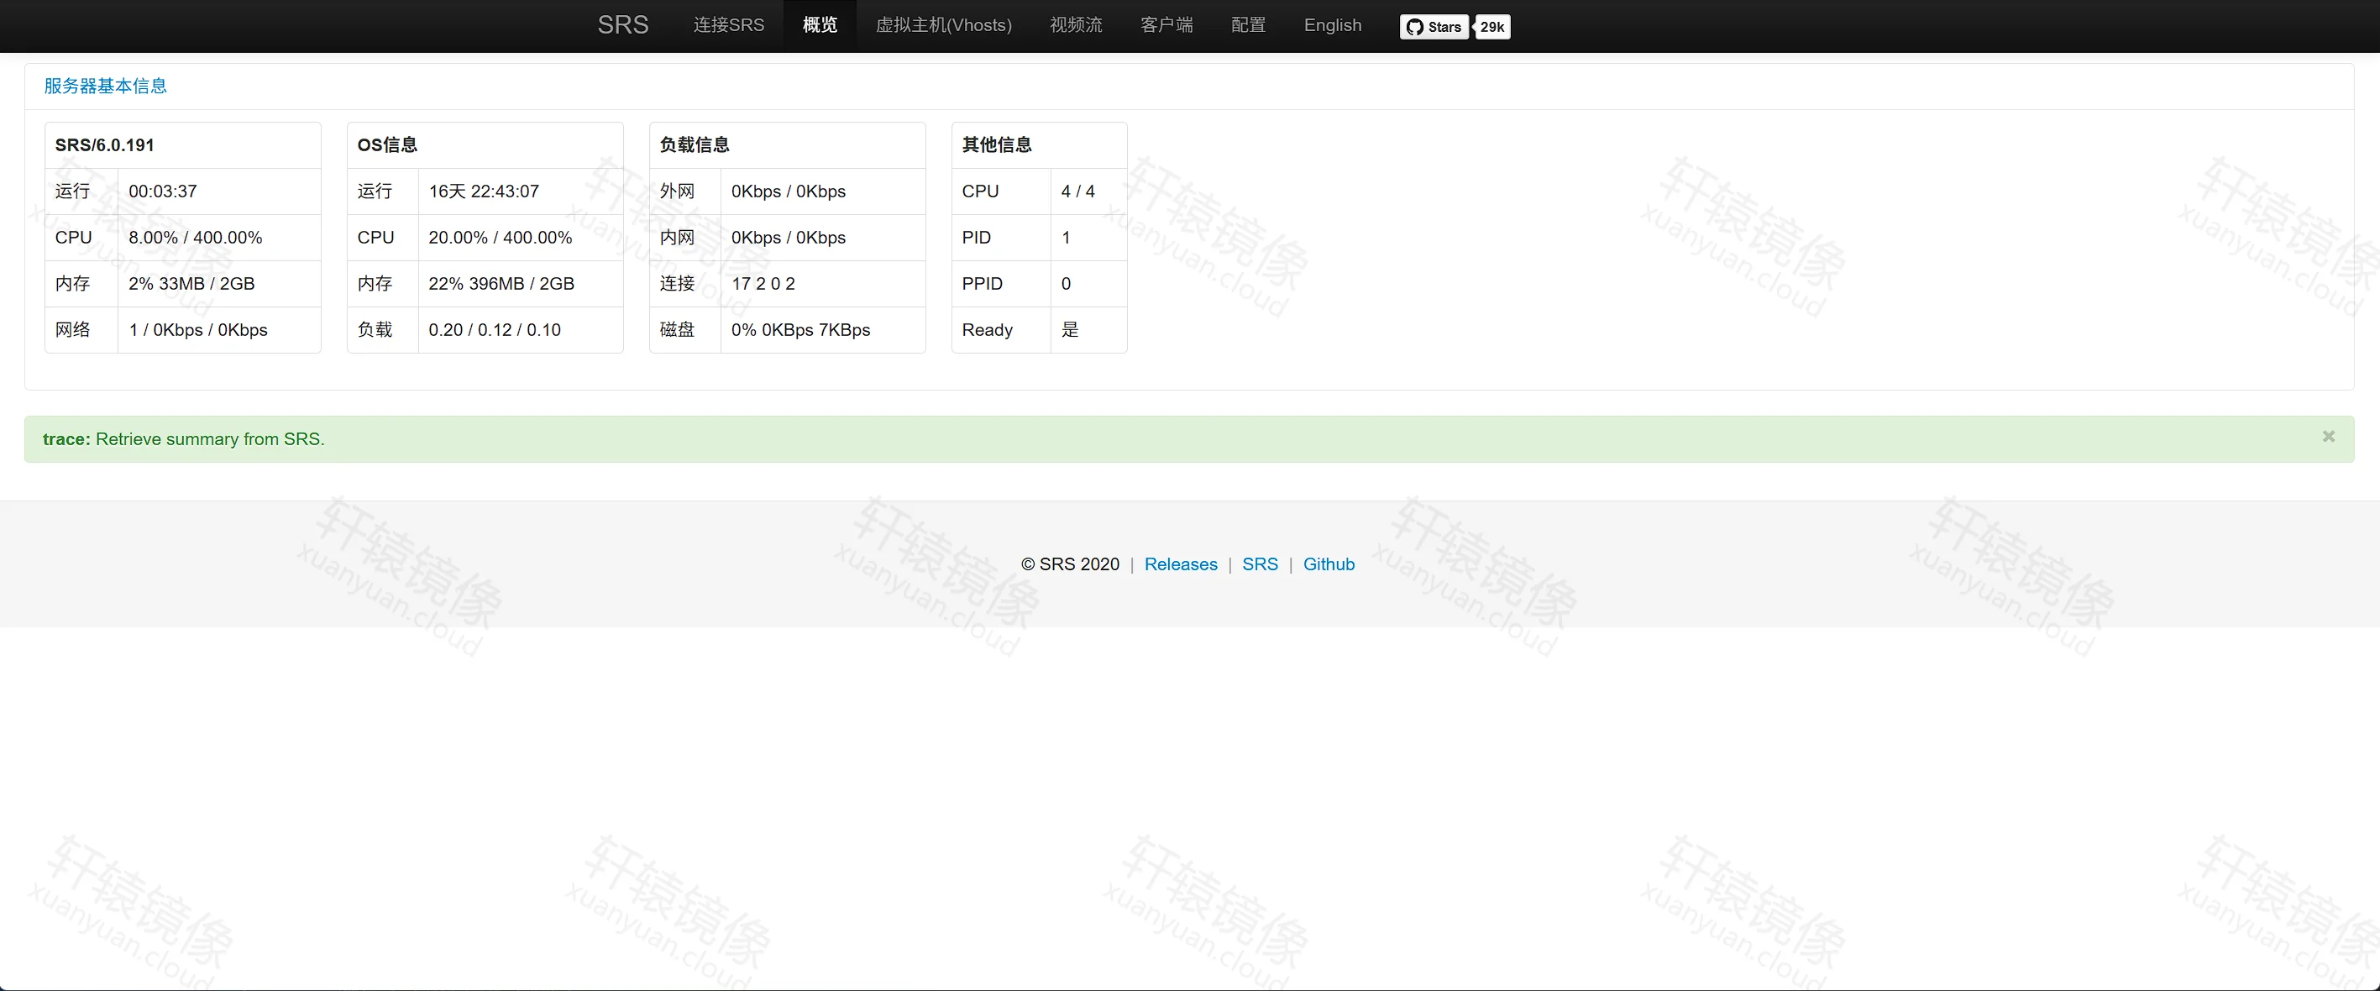This screenshot has width=2380, height=991.
Task: Select 内网 value 0Kbps / 0Kbps
Action: pos(788,238)
